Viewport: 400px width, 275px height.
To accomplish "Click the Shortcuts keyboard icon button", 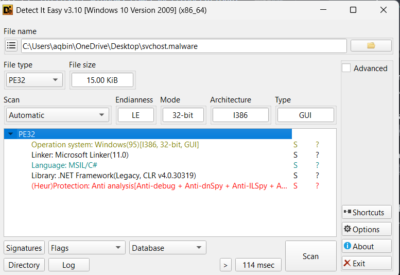I will pos(367,212).
